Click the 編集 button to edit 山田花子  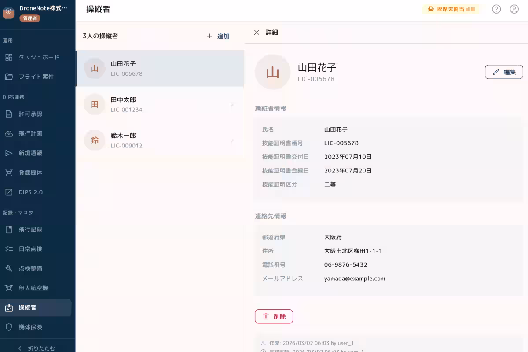tap(504, 72)
